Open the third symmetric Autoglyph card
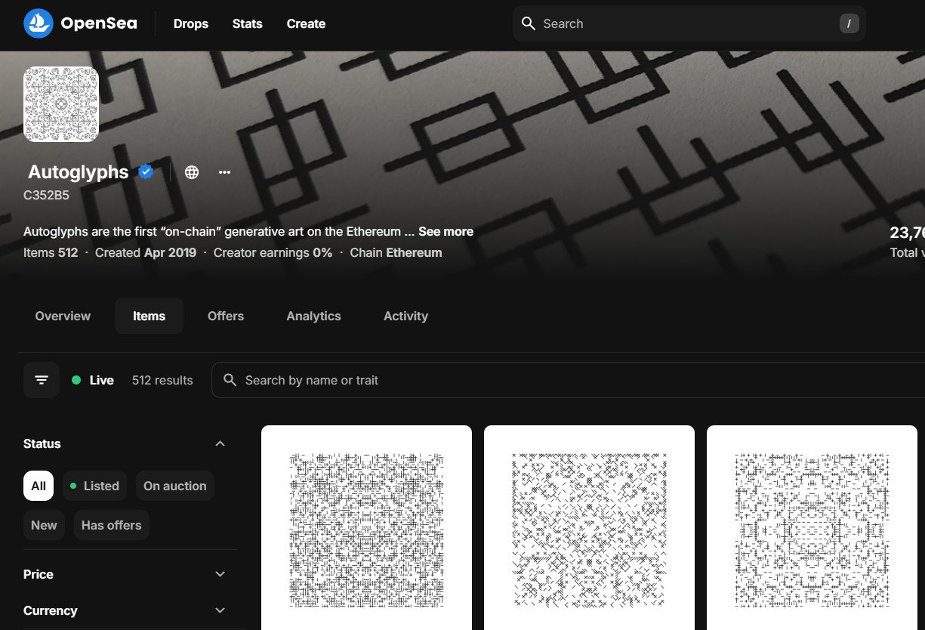Screen dimensions: 925x630 pos(812,527)
